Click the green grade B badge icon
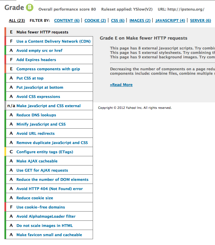Image resolution: width=215 pixels, height=245 pixels. (x=30, y=7)
